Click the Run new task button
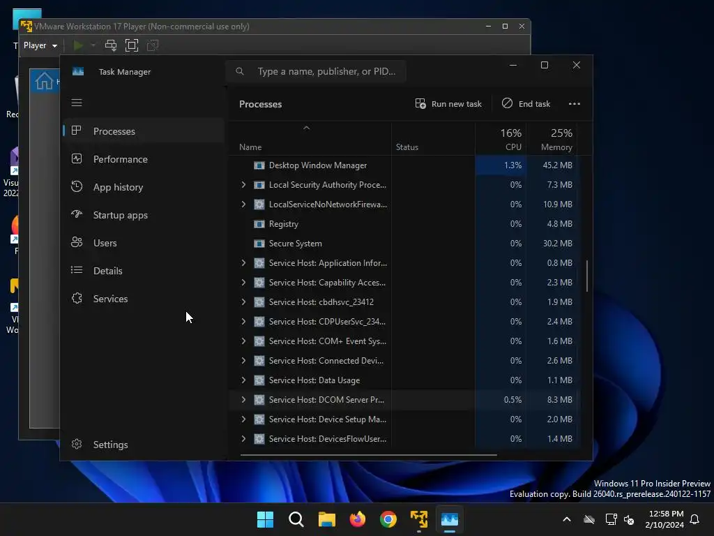Image resolution: width=714 pixels, height=536 pixels. (x=448, y=104)
